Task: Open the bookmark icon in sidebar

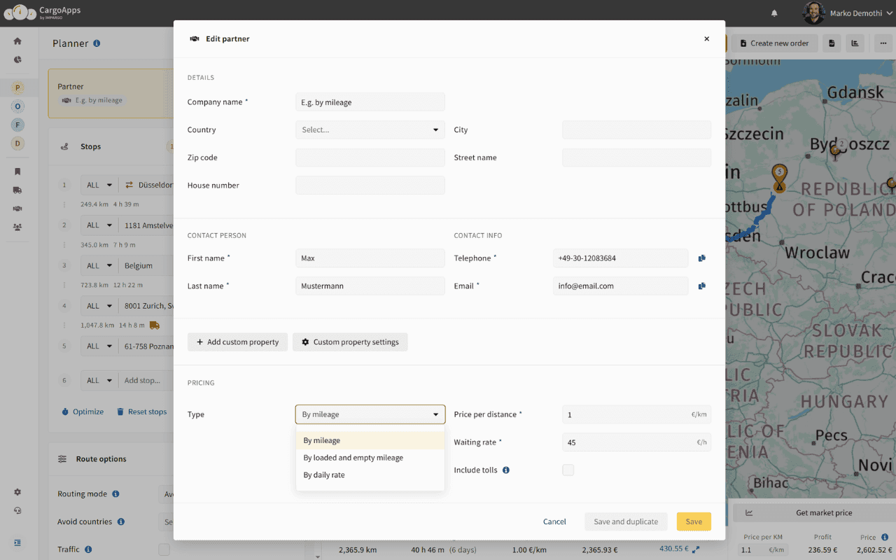Action: 17,171
